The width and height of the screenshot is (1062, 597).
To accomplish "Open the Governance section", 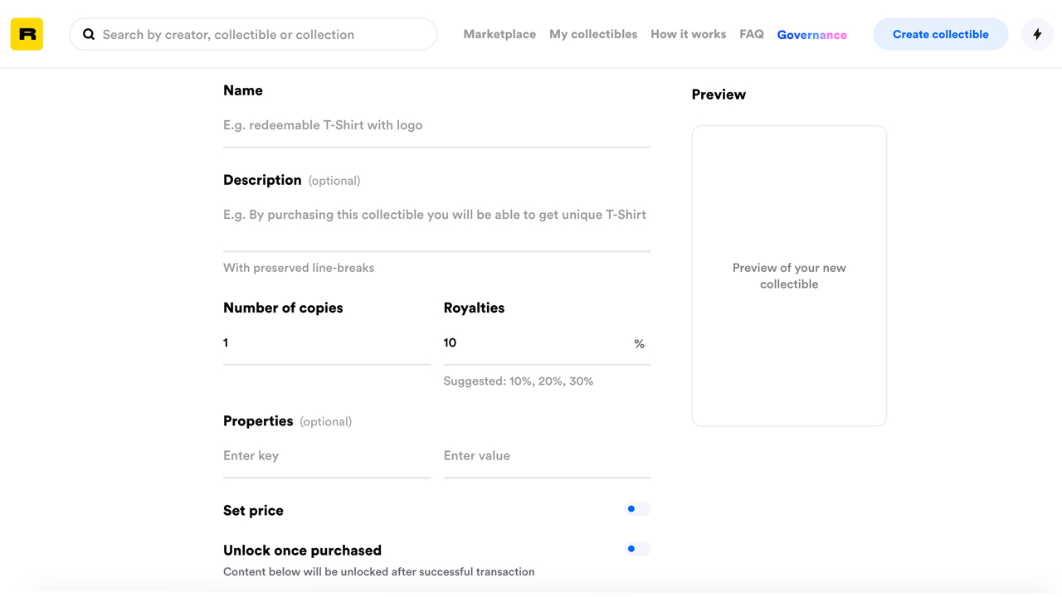I will point(811,35).
